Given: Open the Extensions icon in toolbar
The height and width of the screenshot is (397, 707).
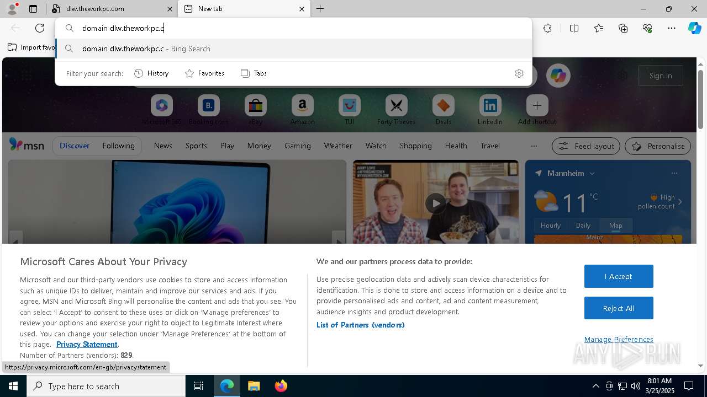Looking at the screenshot, I should pyautogui.click(x=547, y=28).
